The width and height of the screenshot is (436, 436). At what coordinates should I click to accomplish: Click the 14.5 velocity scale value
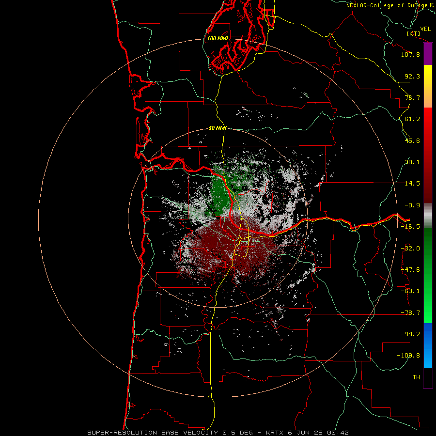(x=412, y=184)
